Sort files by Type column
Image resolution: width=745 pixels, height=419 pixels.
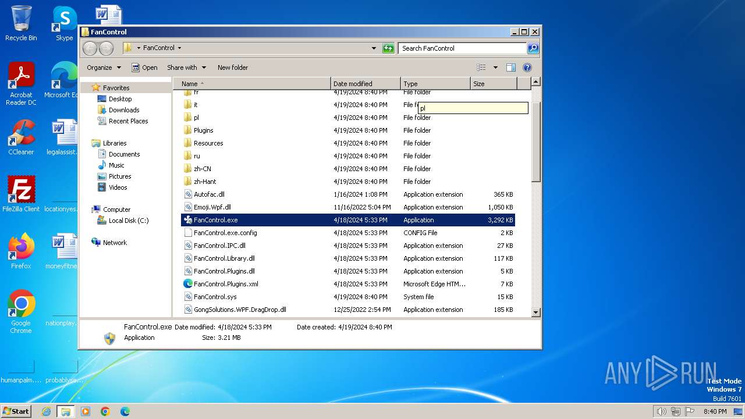(435, 84)
